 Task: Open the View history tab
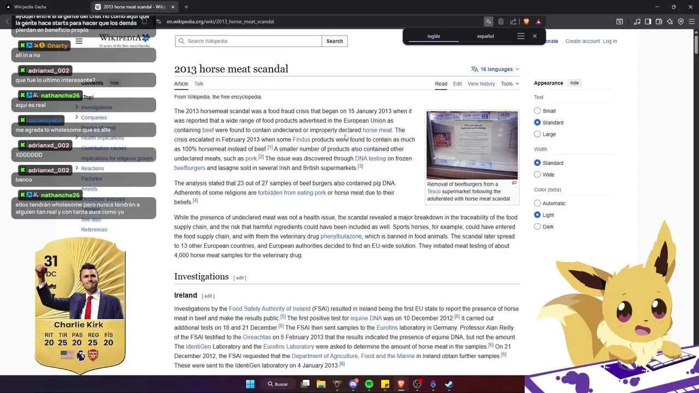(481, 84)
